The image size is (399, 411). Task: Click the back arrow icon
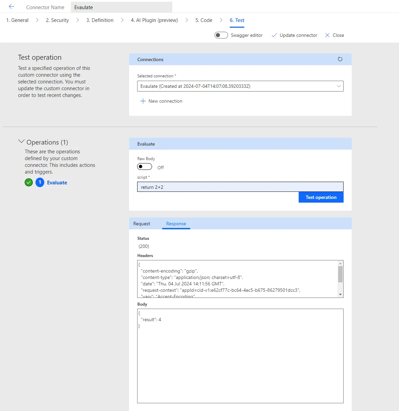11,7
